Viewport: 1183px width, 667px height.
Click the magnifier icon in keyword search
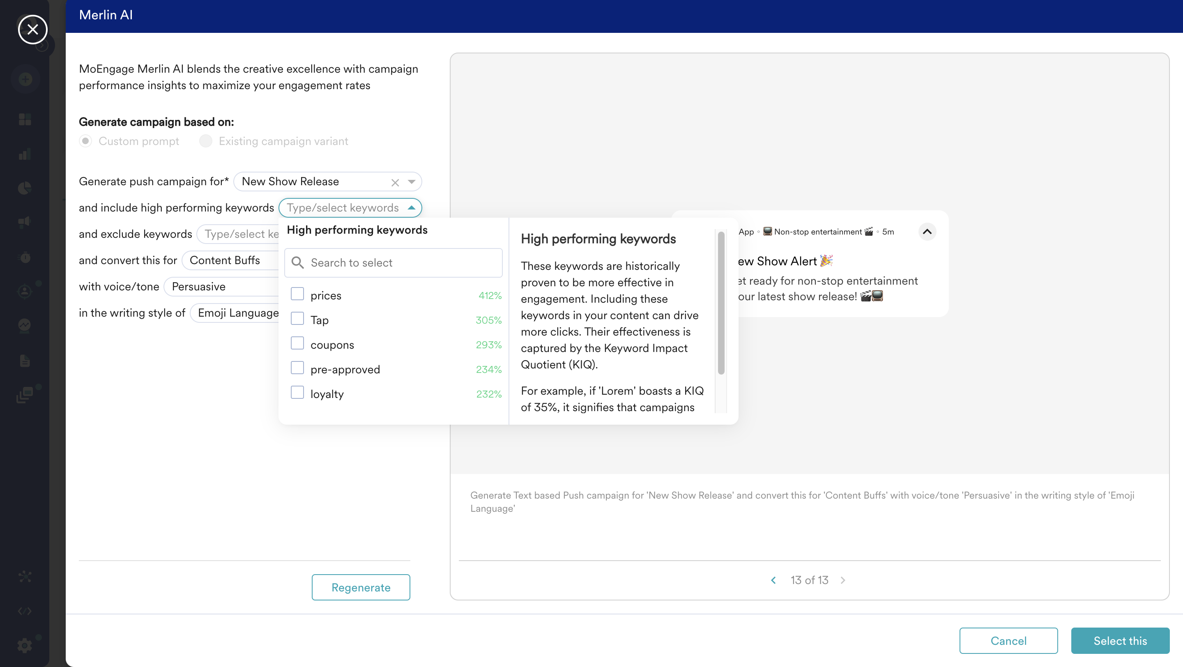pyautogui.click(x=297, y=262)
